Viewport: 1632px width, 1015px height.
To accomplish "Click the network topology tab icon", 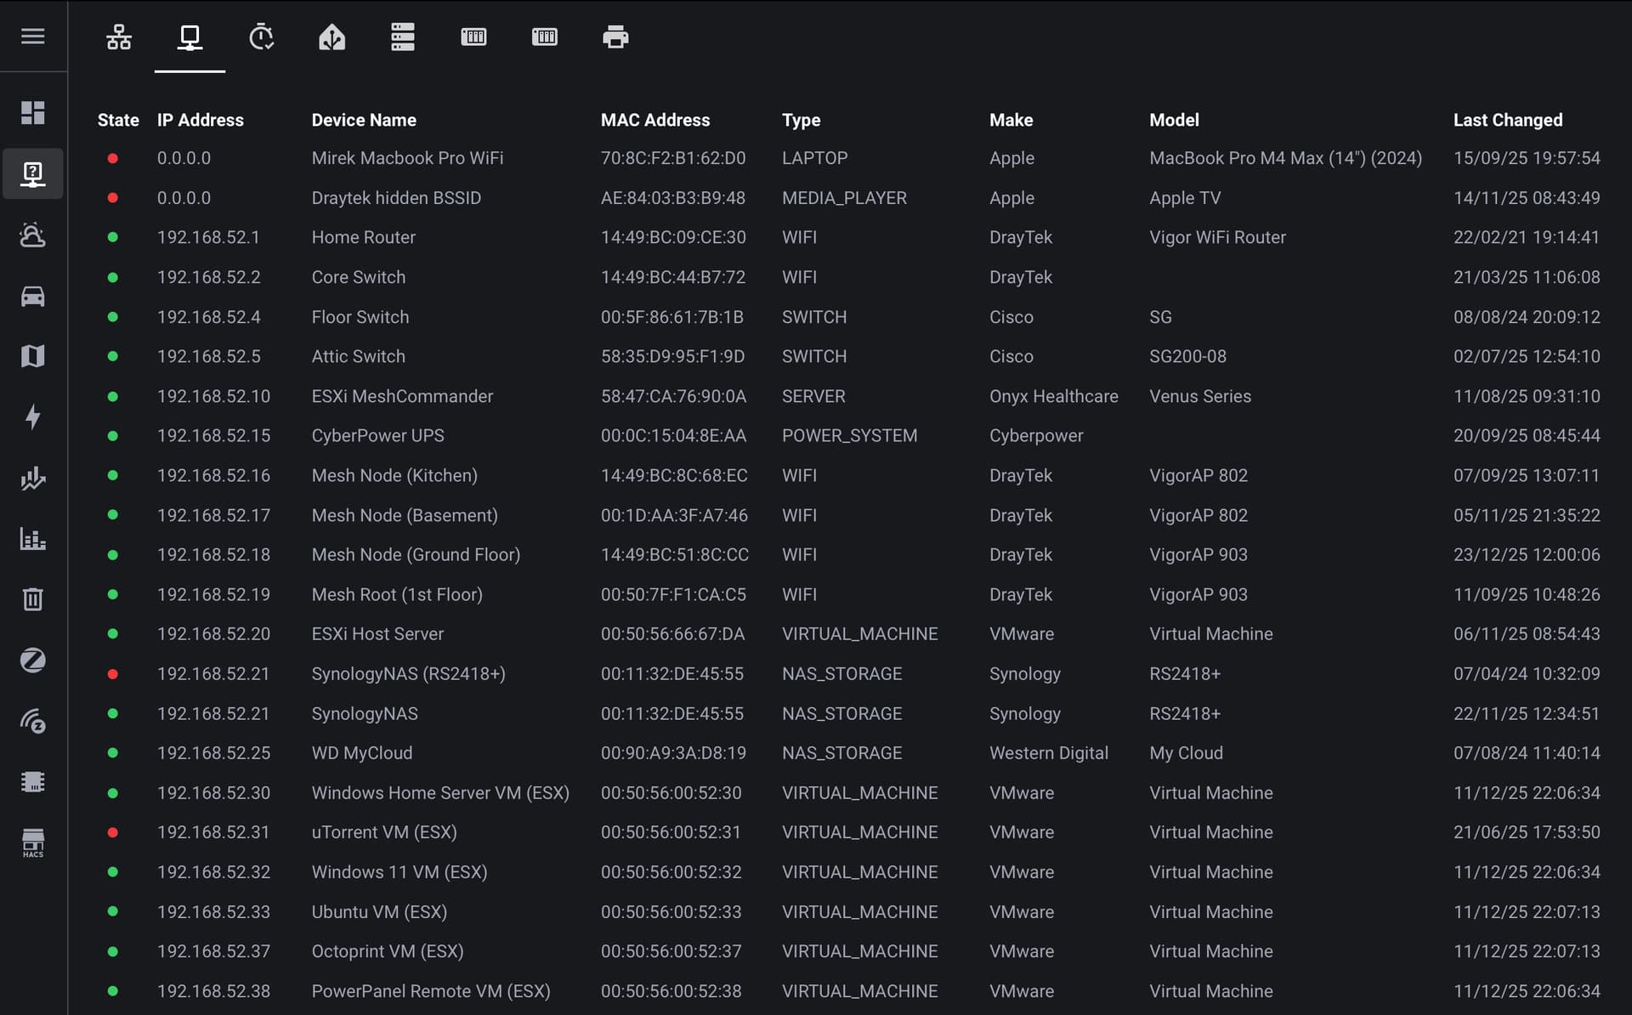I will coord(119,37).
